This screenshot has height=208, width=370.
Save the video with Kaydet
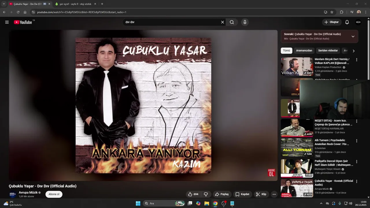[242, 194]
